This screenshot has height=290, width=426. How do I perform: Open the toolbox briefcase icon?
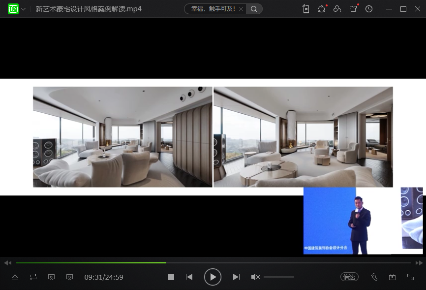[x=392, y=277]
